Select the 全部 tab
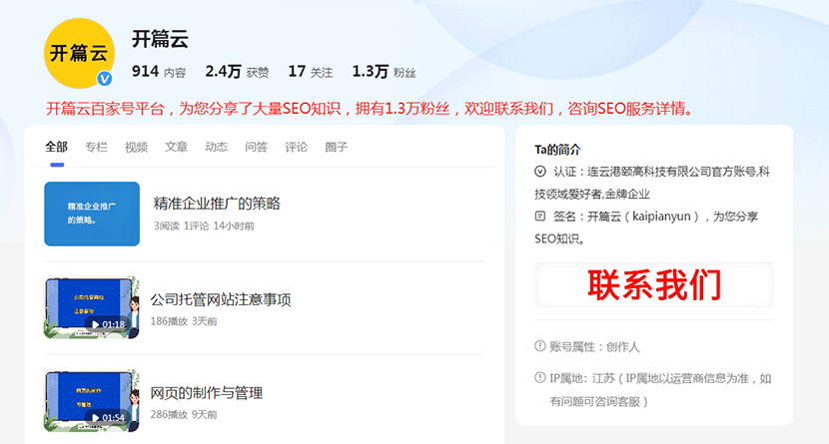Image resolution: width=829 pixels, height=444 pixels. [x=57, y=147]
